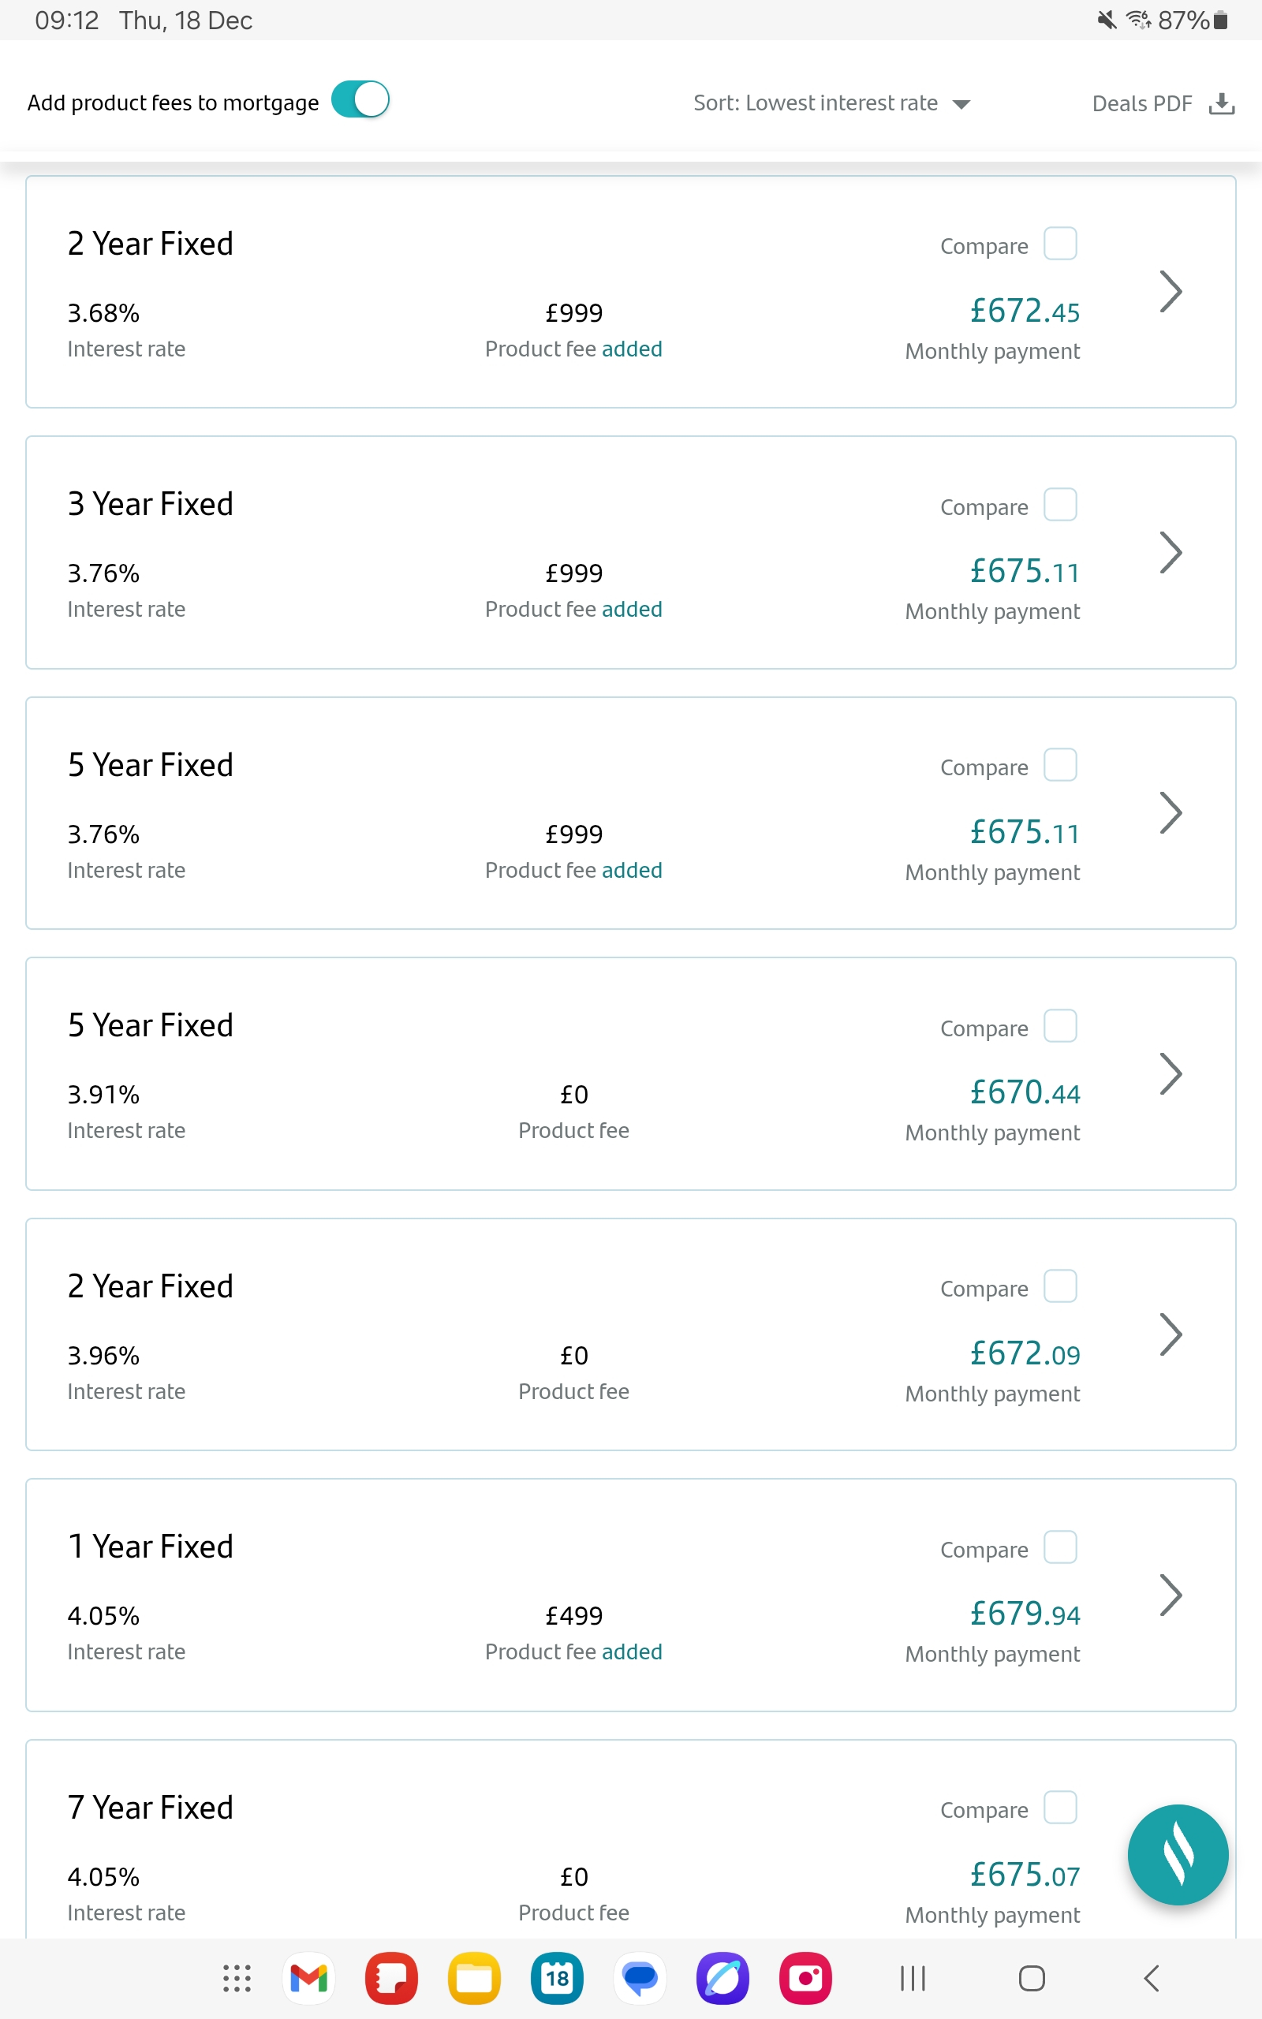Image resolution: width=1262 pixels, height=2019 pixels.
Task: Open the Calendar app showing 18
Action: tap(557, 1977)
